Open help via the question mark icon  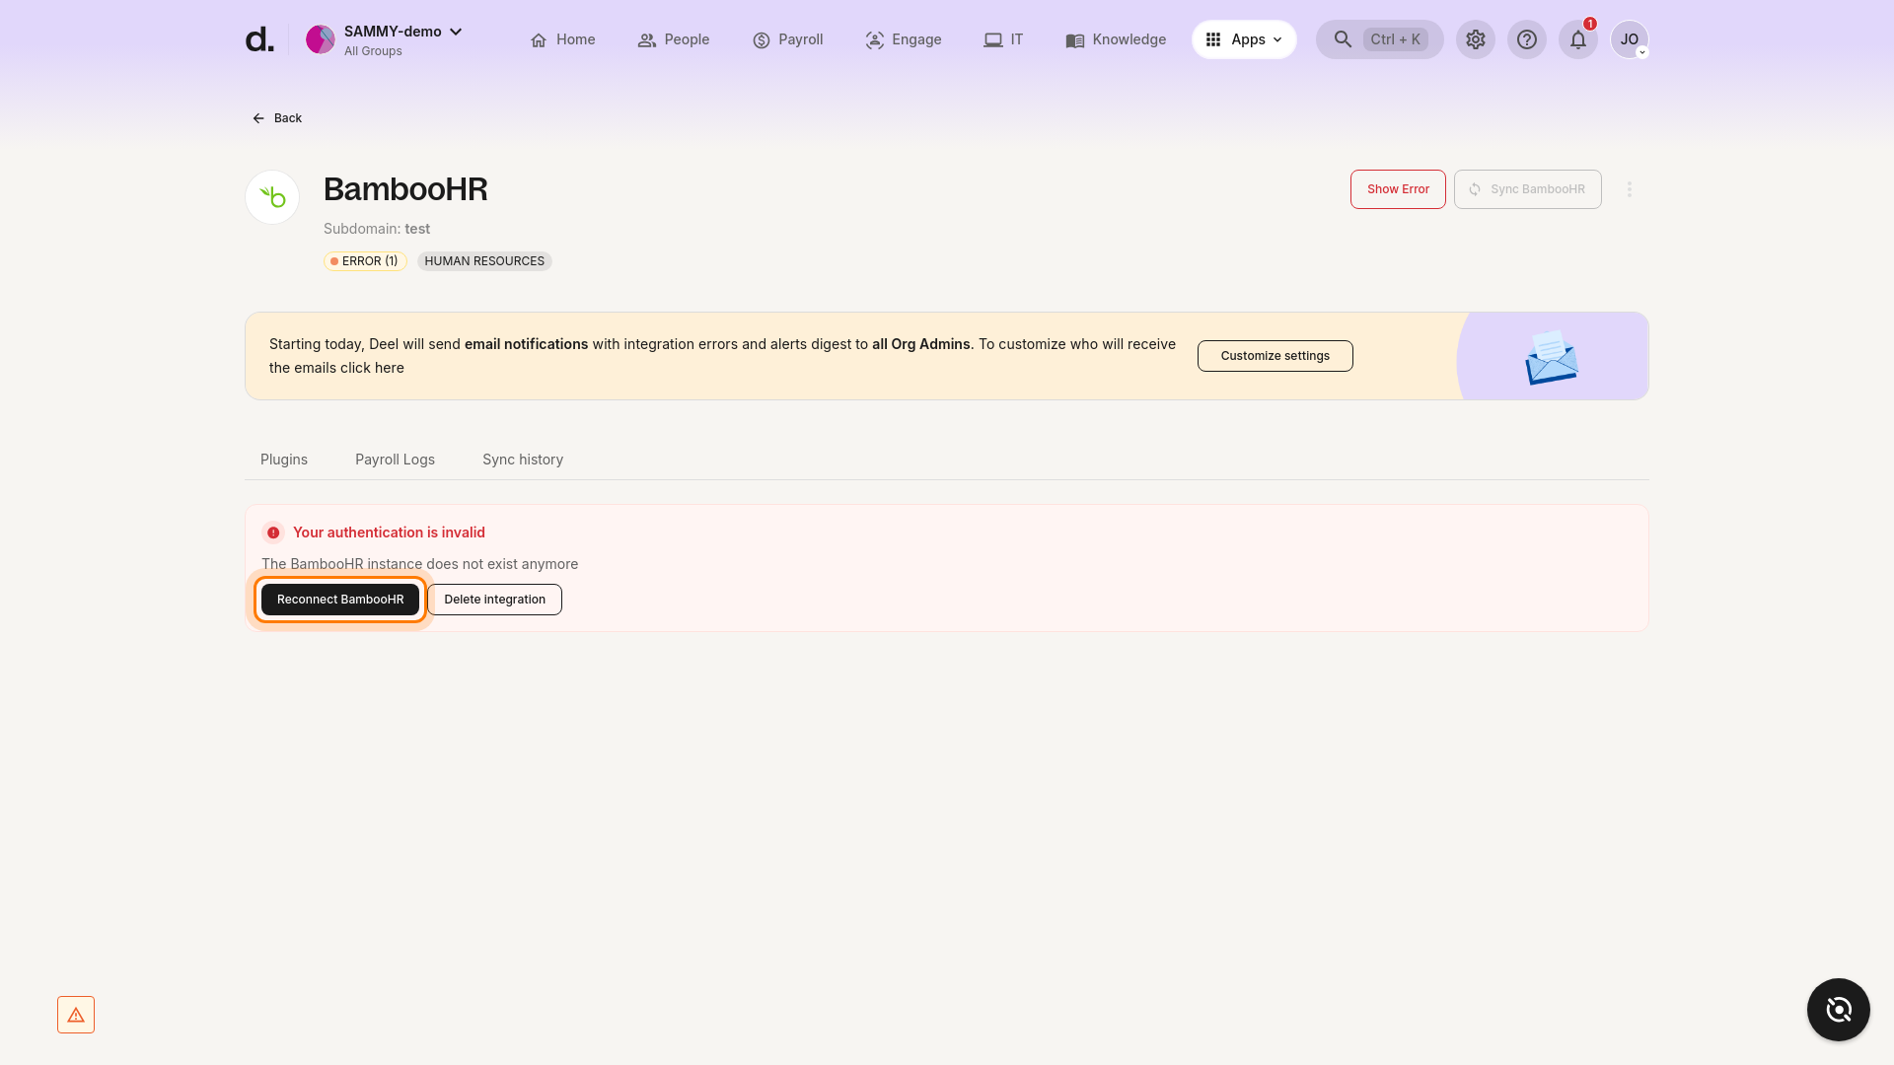pos(1527,39)
